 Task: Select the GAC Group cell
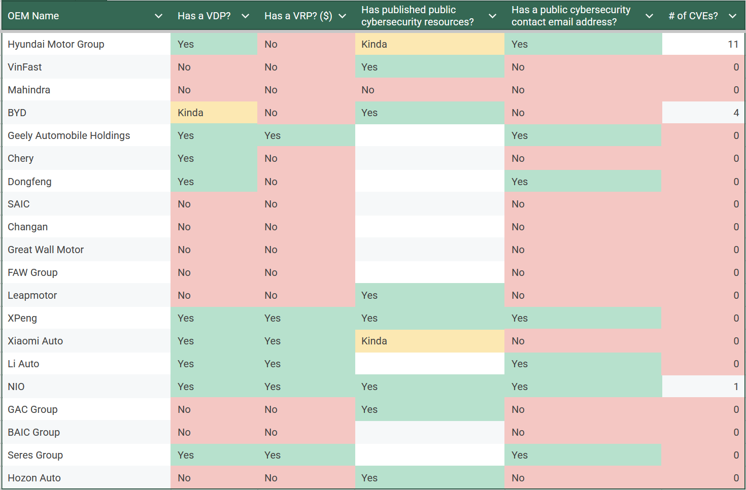pyautogui.click(x=86, y=409)
